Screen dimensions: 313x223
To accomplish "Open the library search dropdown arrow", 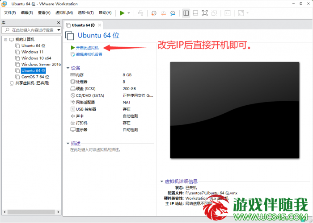I will click(59, 30).
